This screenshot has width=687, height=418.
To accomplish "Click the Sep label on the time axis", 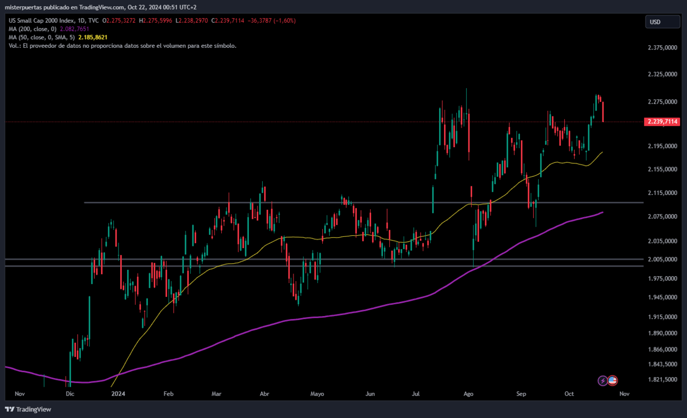I will (521, 394).
